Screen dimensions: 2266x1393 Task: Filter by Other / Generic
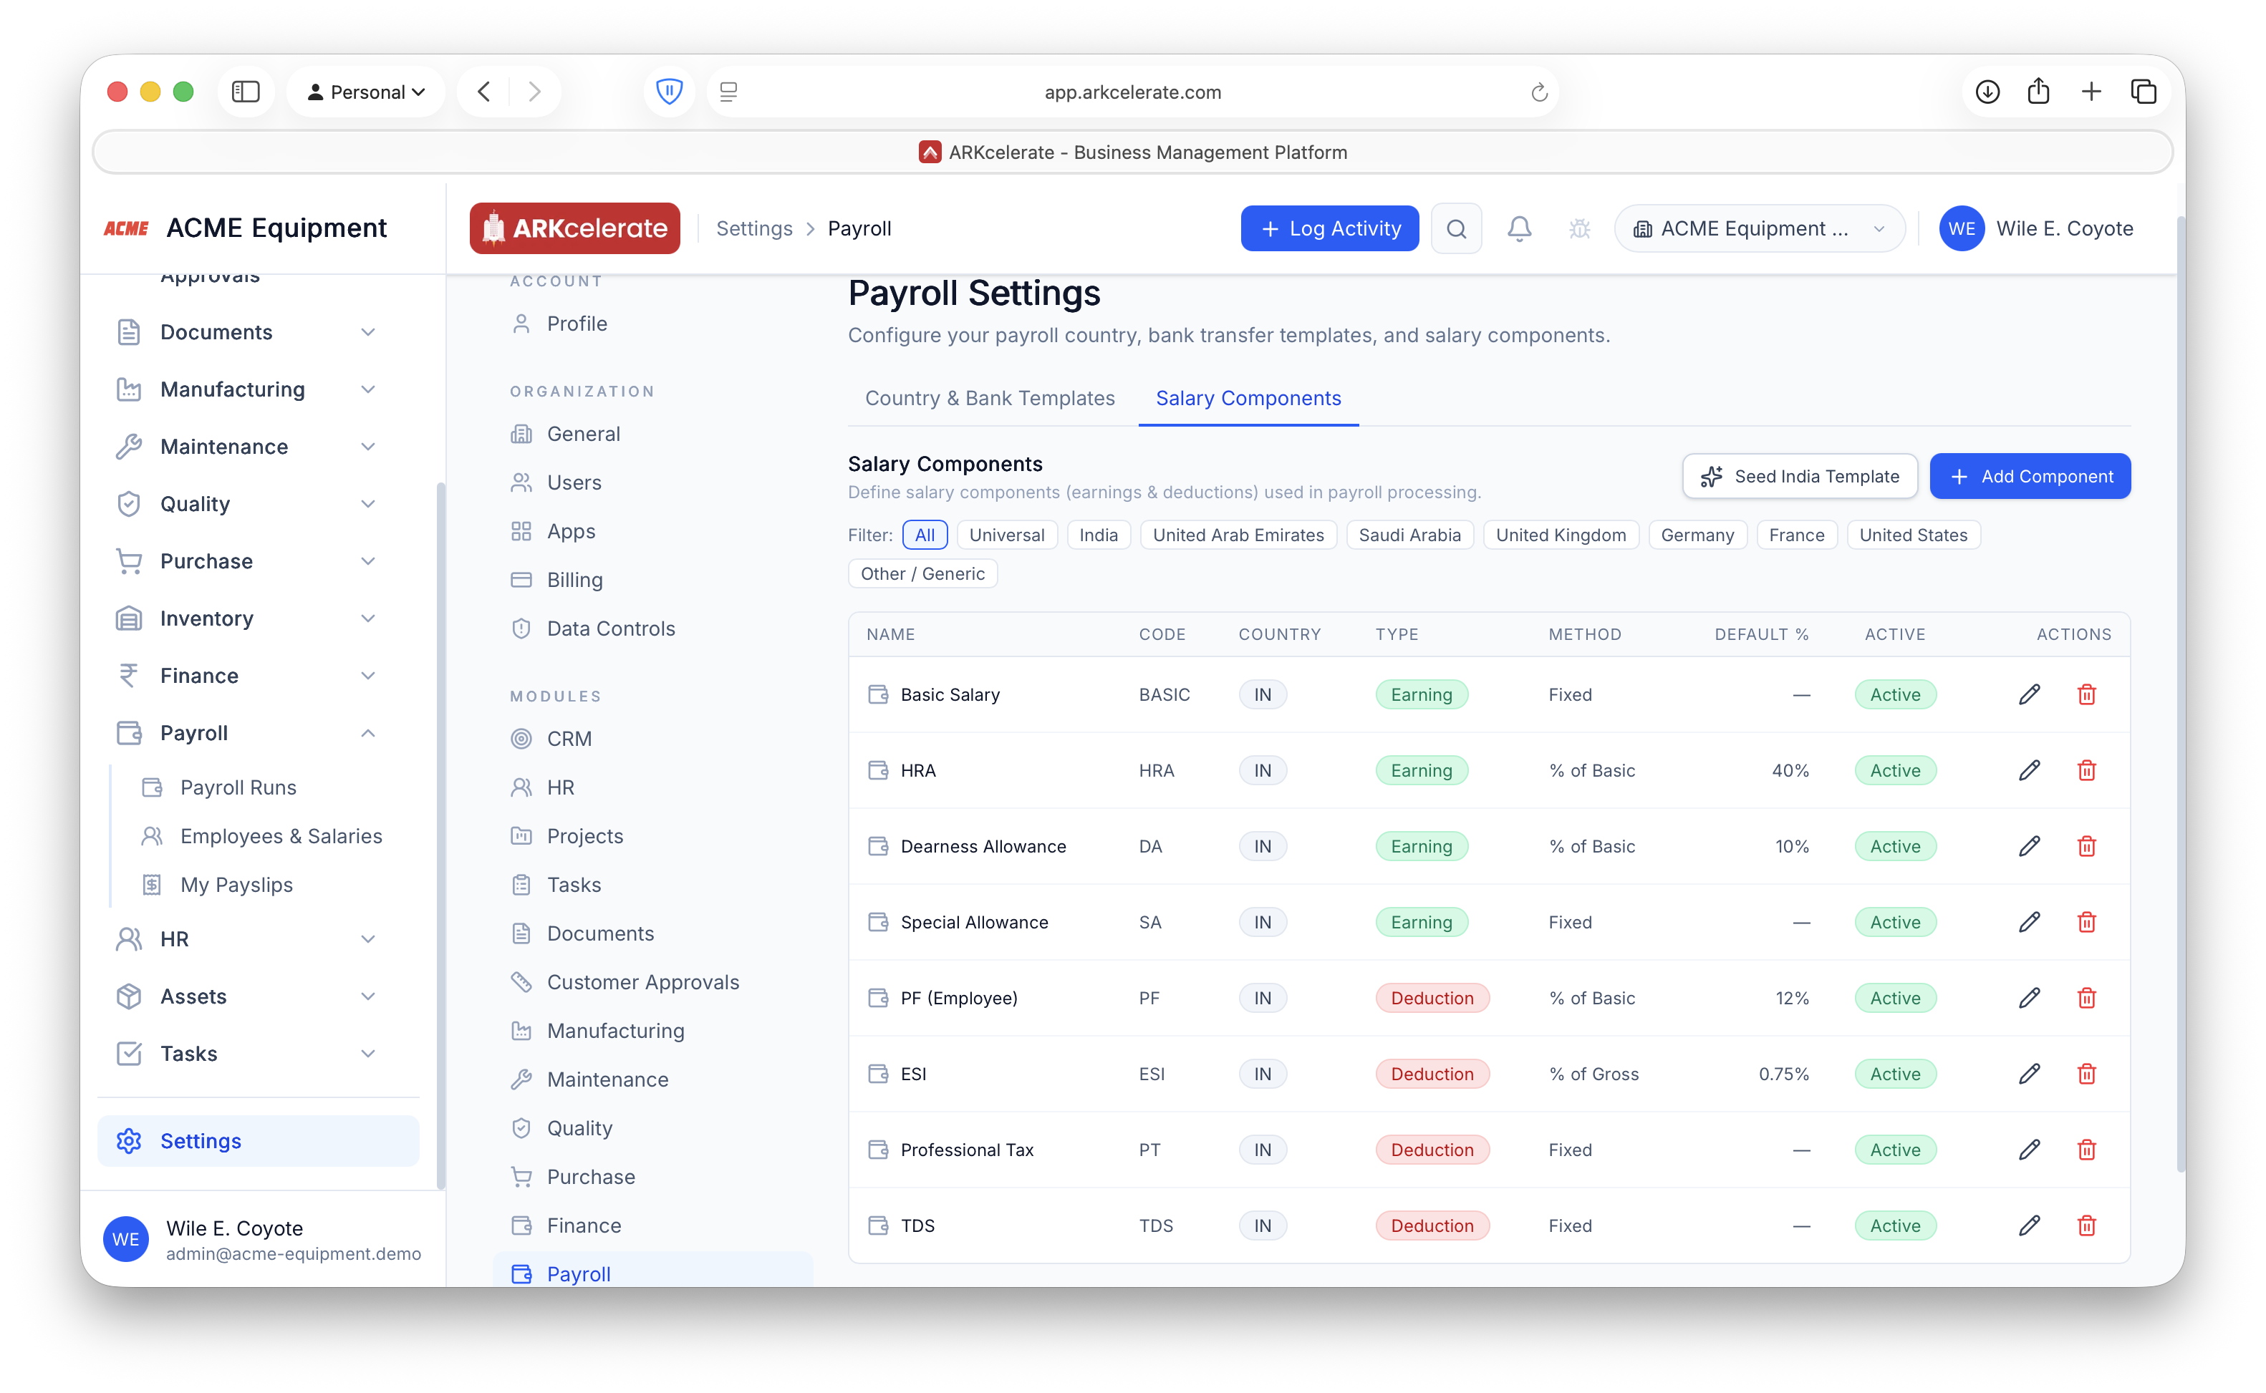coord(922,574)
